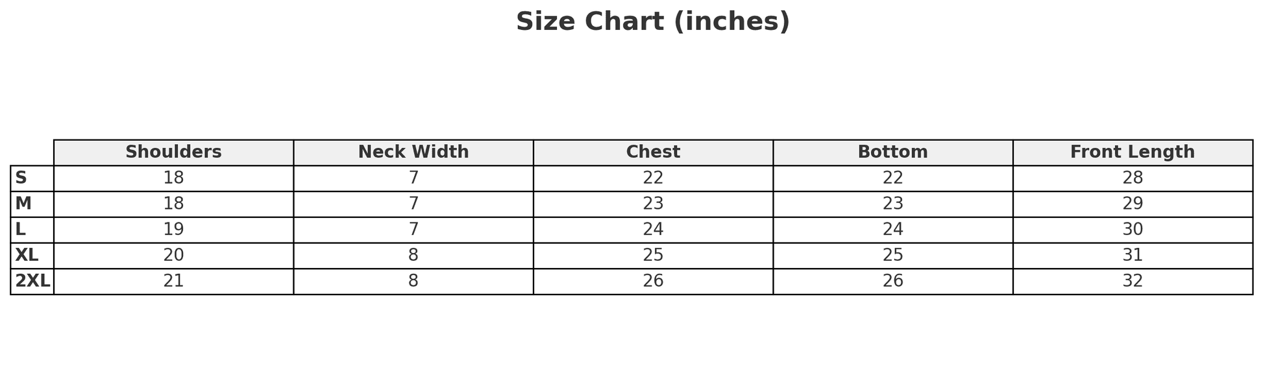
Task: Click the Size Chart (inches) title
Action: click(652, 22)
